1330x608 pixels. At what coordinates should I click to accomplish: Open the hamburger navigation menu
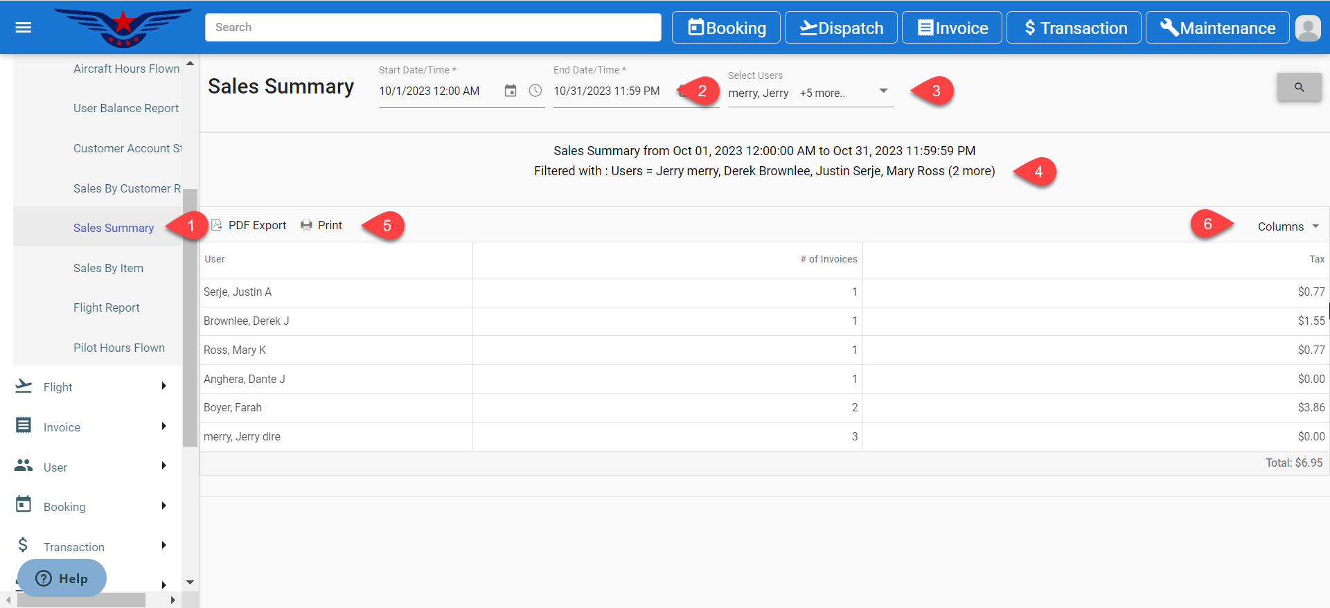point(24,28)
